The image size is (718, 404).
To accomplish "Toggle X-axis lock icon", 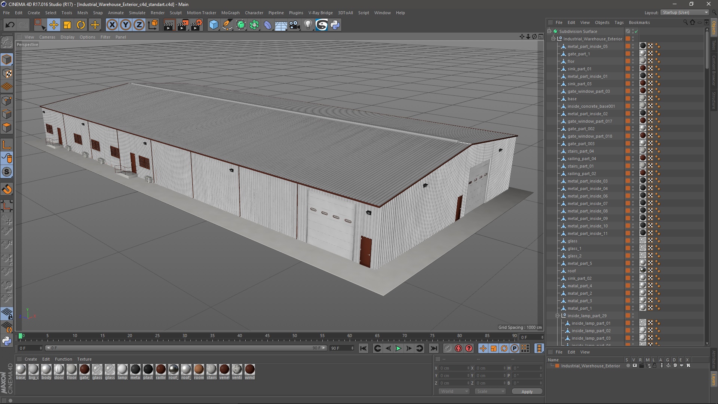I will [112, 25].
